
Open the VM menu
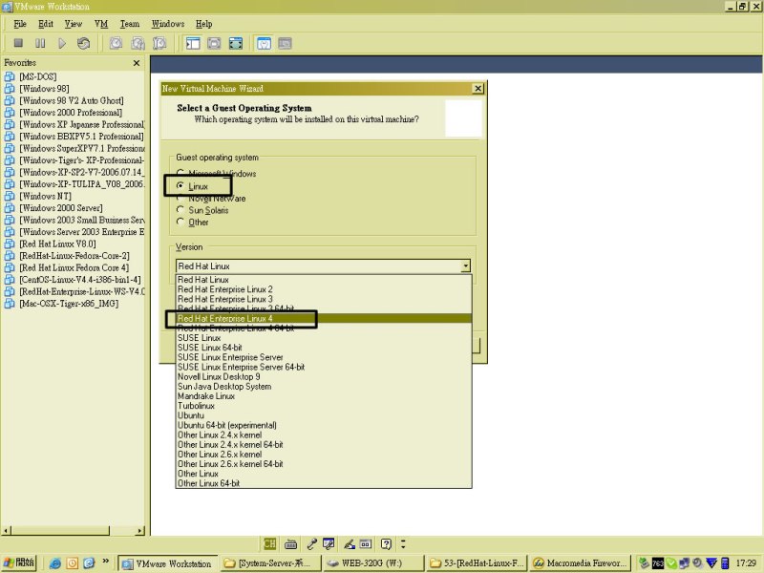click(x=101, y=24)
